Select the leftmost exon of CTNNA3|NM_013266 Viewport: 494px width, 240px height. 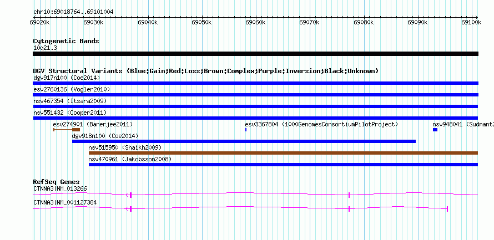(130, 195)
